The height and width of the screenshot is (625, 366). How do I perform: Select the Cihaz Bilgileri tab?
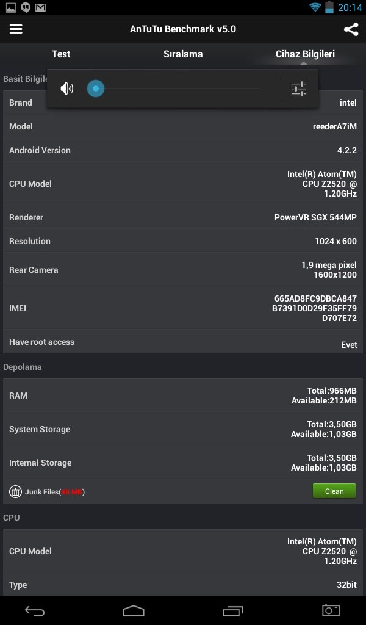[x=305, y=54]
